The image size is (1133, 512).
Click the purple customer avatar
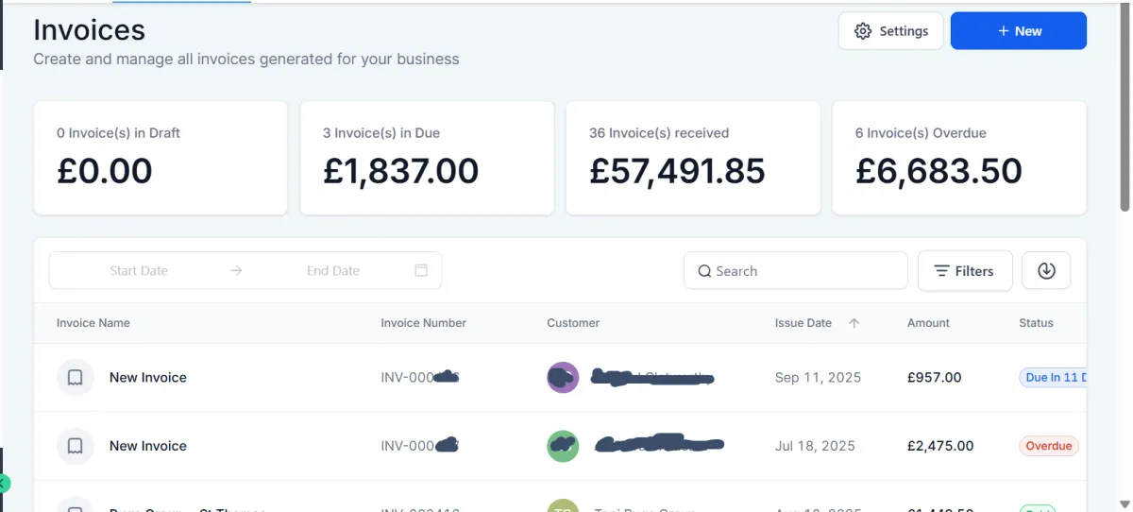(x=563, y=378)
